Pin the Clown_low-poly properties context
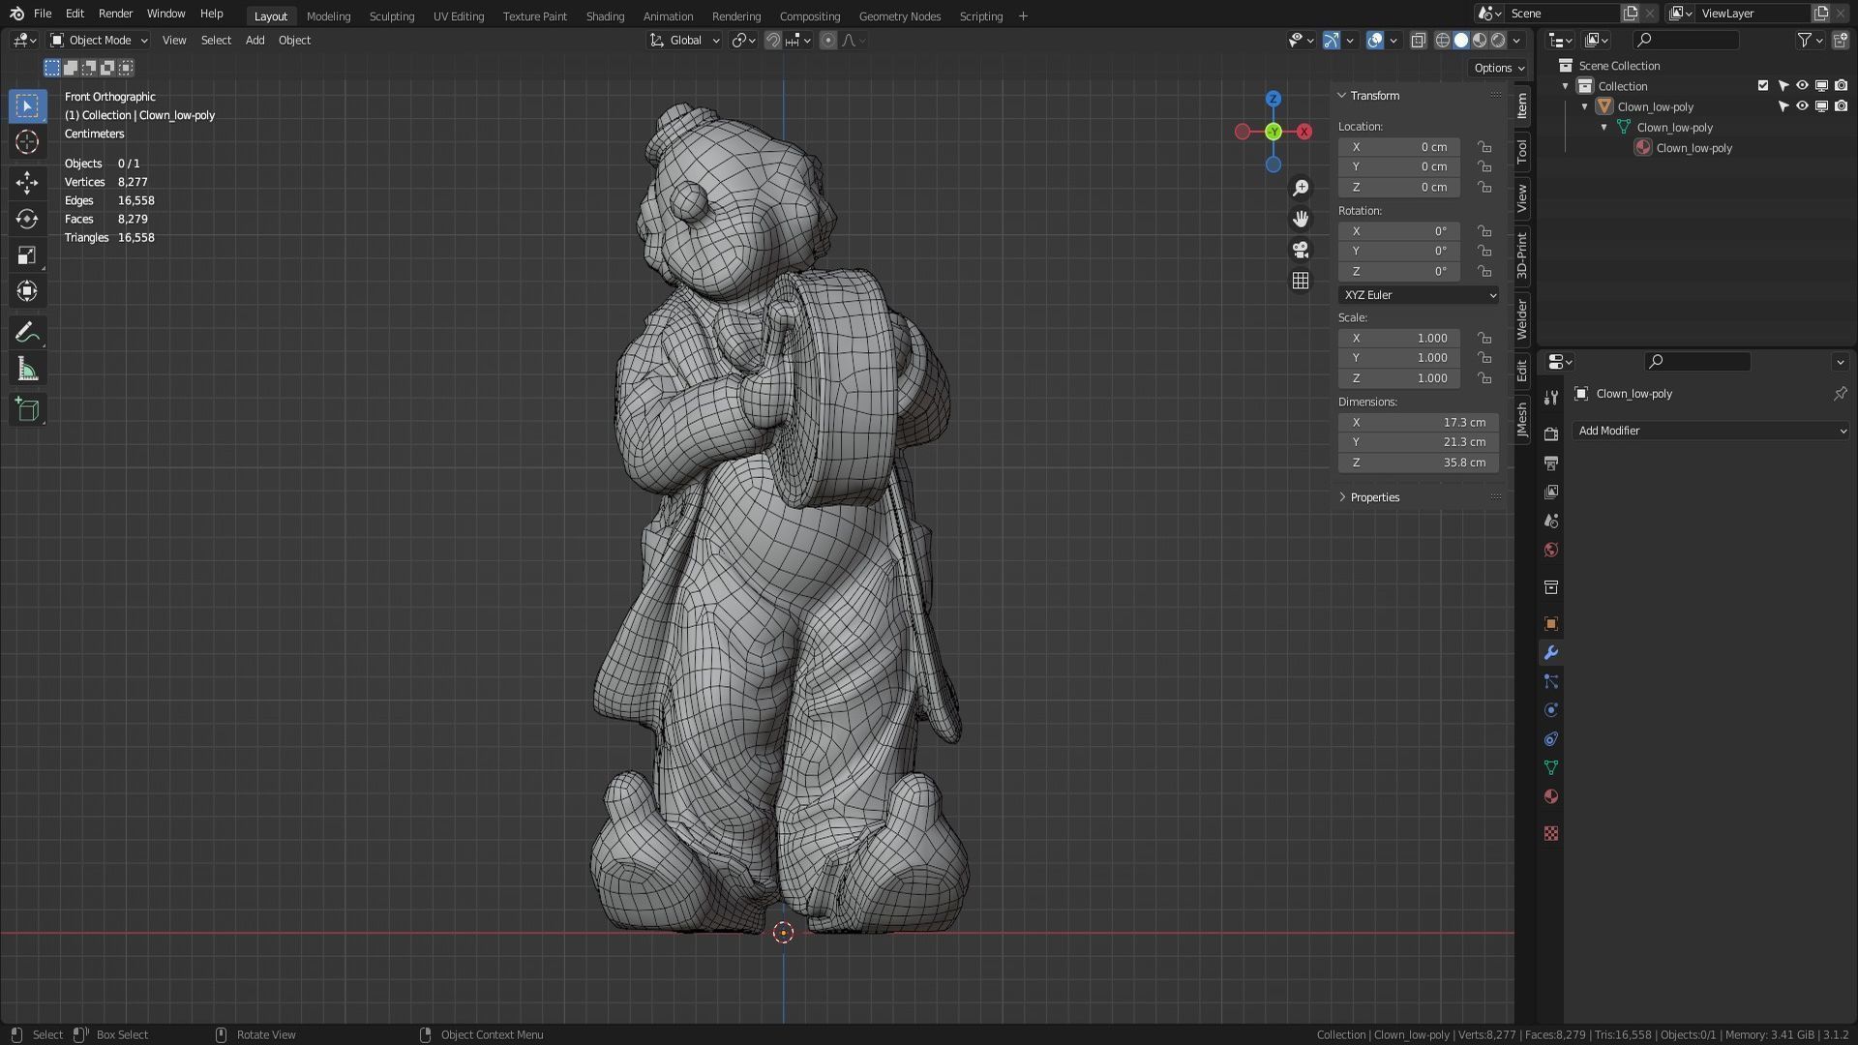The image size is (1858, 1045). coord(1840,394)
